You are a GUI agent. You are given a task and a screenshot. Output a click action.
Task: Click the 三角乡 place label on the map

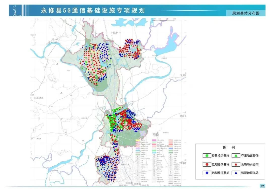coord(132,102)
